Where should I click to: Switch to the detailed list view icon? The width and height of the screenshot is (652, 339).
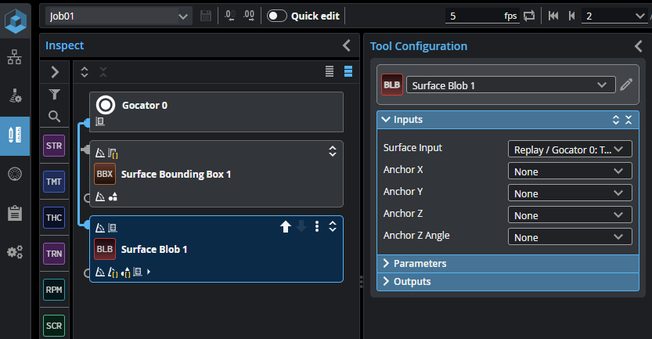click(x=348, y=72)
